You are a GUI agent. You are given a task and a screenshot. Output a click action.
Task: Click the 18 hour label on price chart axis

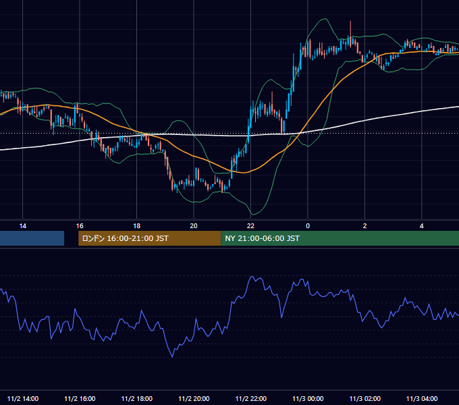click(137, 226)
